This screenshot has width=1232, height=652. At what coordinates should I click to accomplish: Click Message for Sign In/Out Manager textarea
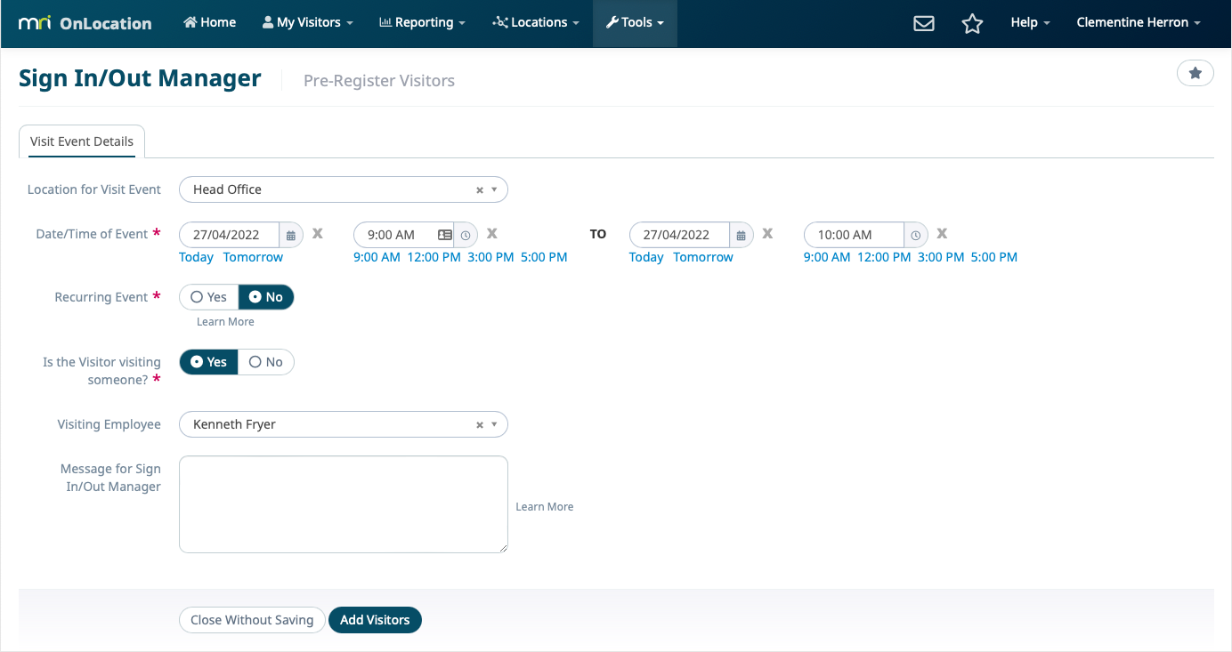[344, 504]
